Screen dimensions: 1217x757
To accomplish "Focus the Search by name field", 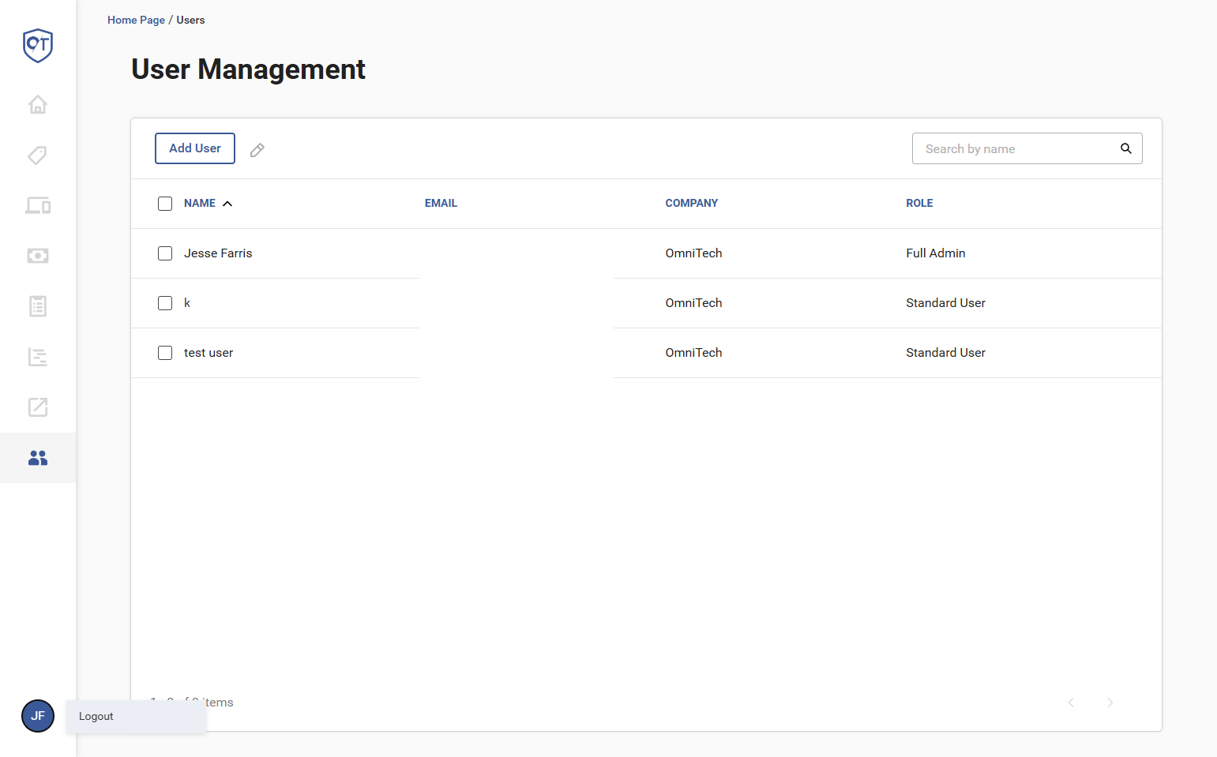I will [x=1027, y=148].
